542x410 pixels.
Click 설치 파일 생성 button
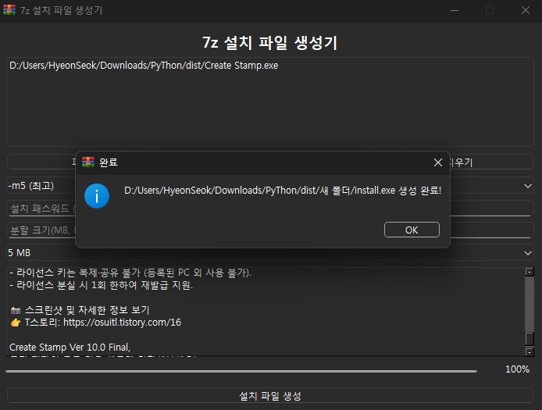(270, 396)
